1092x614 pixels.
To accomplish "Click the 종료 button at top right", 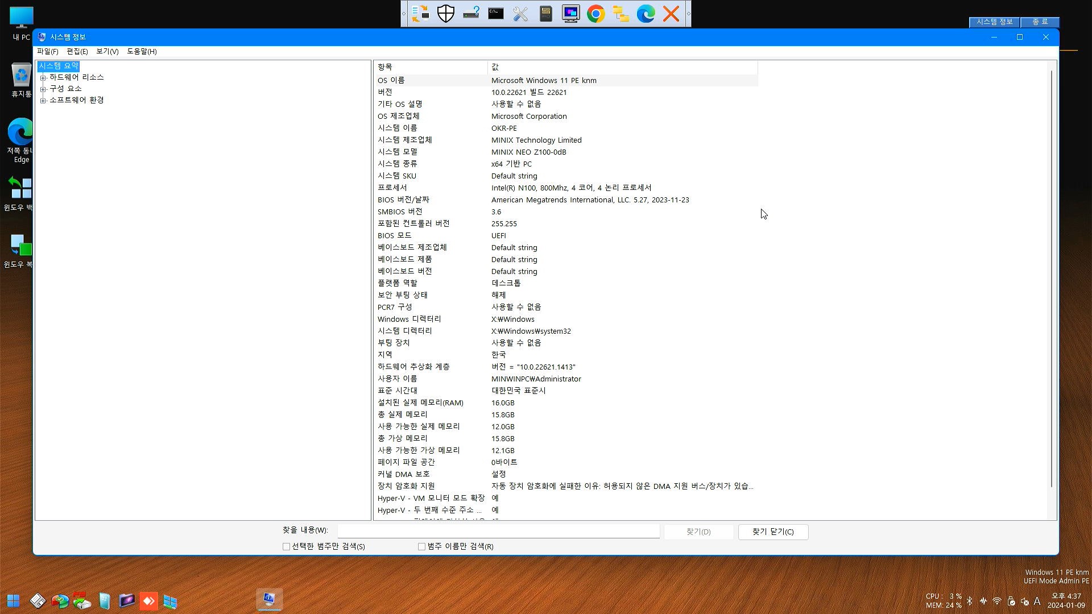I will click(1040, 22).
